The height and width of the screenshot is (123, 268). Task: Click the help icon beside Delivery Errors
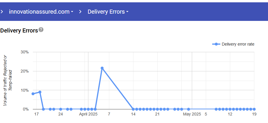pos(41,30)
